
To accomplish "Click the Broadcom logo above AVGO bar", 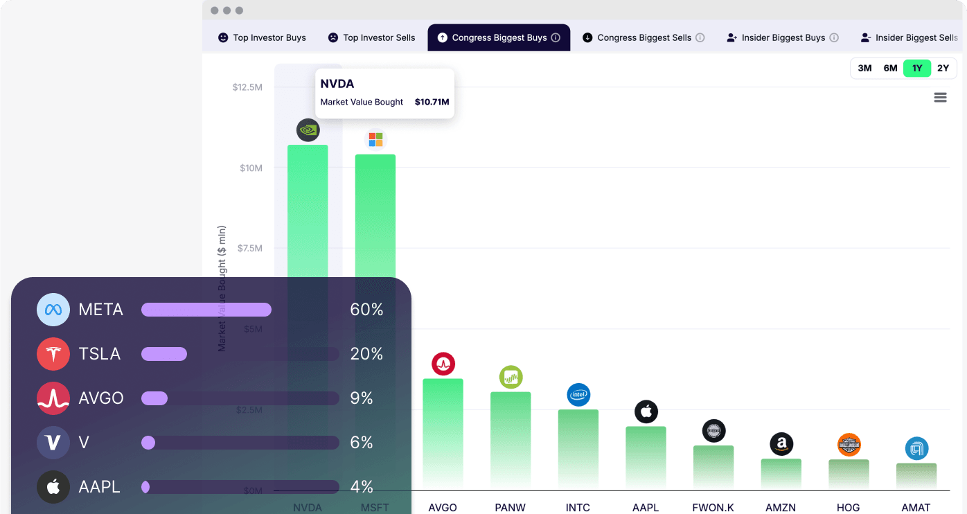I will click(x=443, y=364).
